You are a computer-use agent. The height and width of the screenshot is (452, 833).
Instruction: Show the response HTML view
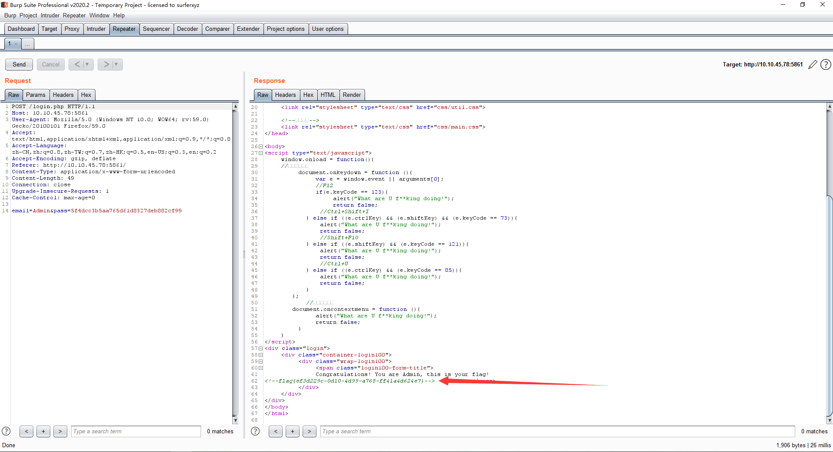[x=328, y=95]
